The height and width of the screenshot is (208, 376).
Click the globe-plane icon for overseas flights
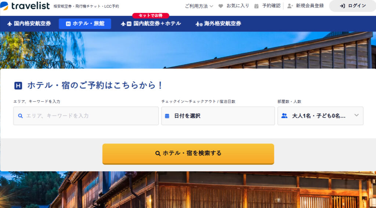tap(199, 24)
